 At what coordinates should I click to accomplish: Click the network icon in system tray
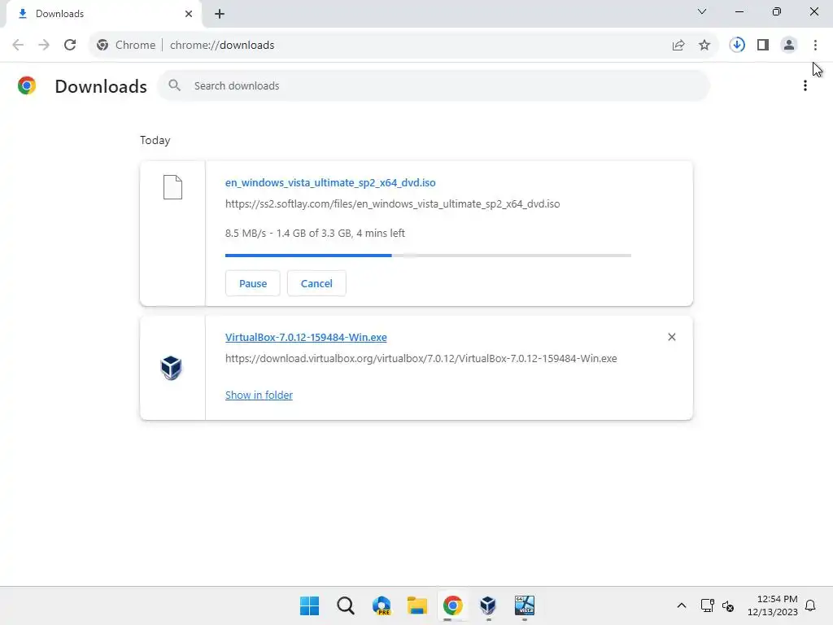tap(707, 605)
